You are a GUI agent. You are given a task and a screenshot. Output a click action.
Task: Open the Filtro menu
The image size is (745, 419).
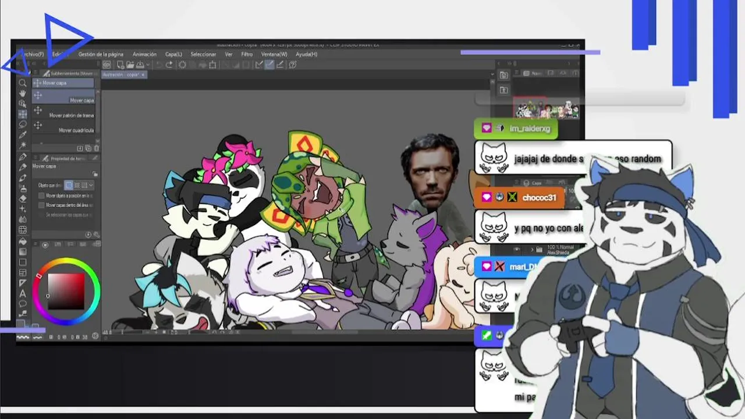pyautogui.click(x=247, y=54)
